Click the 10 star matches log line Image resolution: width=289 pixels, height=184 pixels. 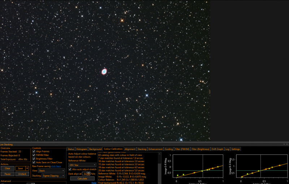(121, 161)
